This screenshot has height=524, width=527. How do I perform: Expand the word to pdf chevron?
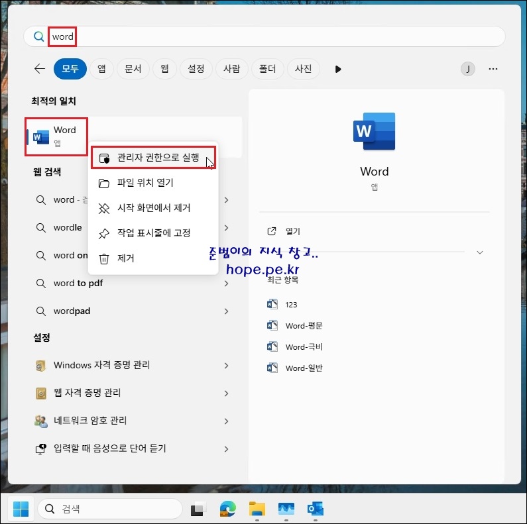point(227,284)
